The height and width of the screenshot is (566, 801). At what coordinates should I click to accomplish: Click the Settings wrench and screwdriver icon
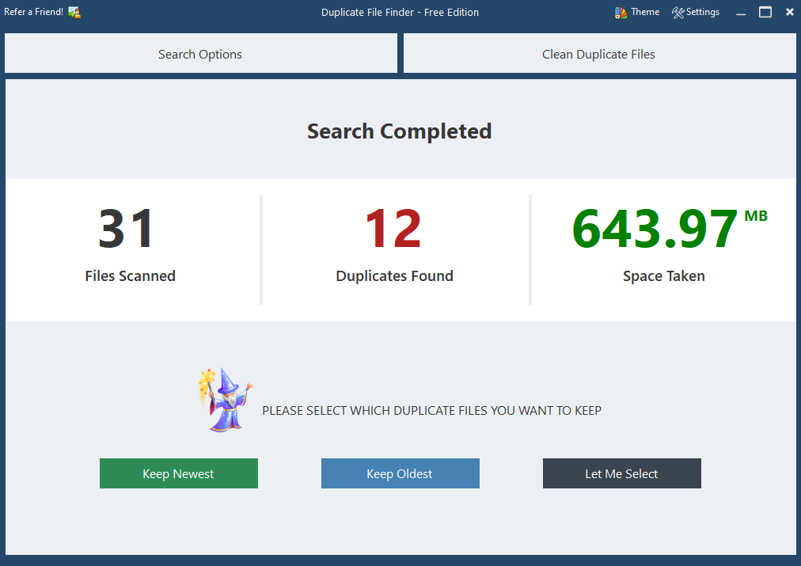coord(678,12)
